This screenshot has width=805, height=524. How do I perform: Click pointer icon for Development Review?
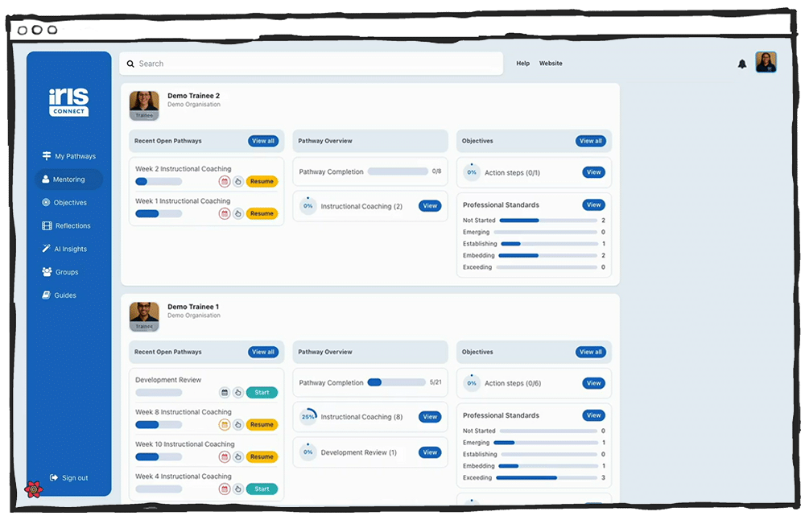(237, 393)
